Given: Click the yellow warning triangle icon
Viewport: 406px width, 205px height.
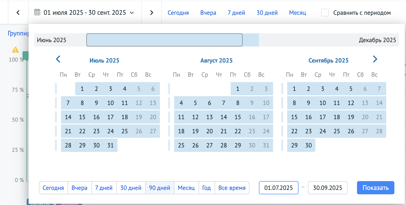Looking at the screenshot, I should (15, 50).
